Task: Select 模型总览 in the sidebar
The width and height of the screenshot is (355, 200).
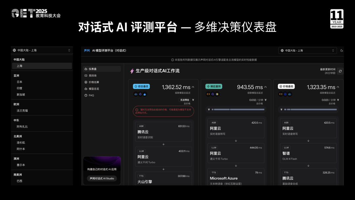Action: tap(102, 88)
